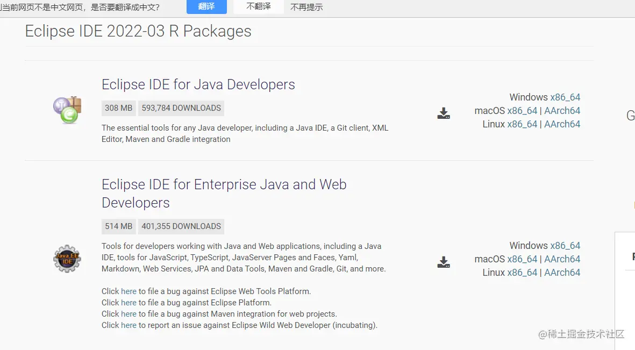Click the Eclipse IDE 2022-03 R Packages heading
This screenshot has width=635, height=350.
[x=138, y=31]
